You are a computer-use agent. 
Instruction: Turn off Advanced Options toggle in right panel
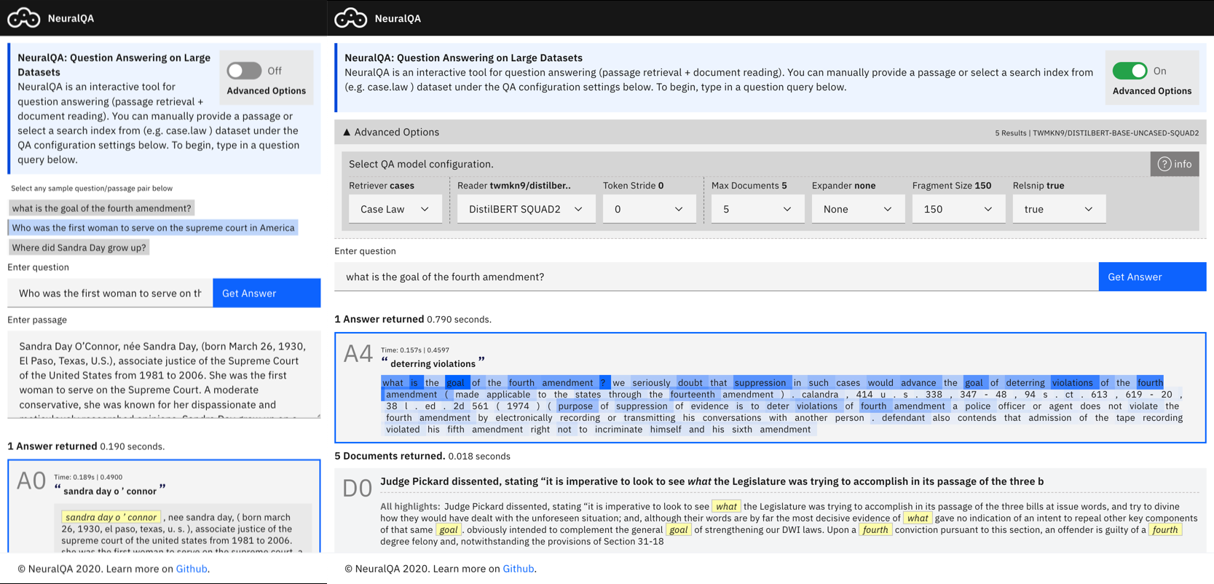click(x=1130, y=71)
